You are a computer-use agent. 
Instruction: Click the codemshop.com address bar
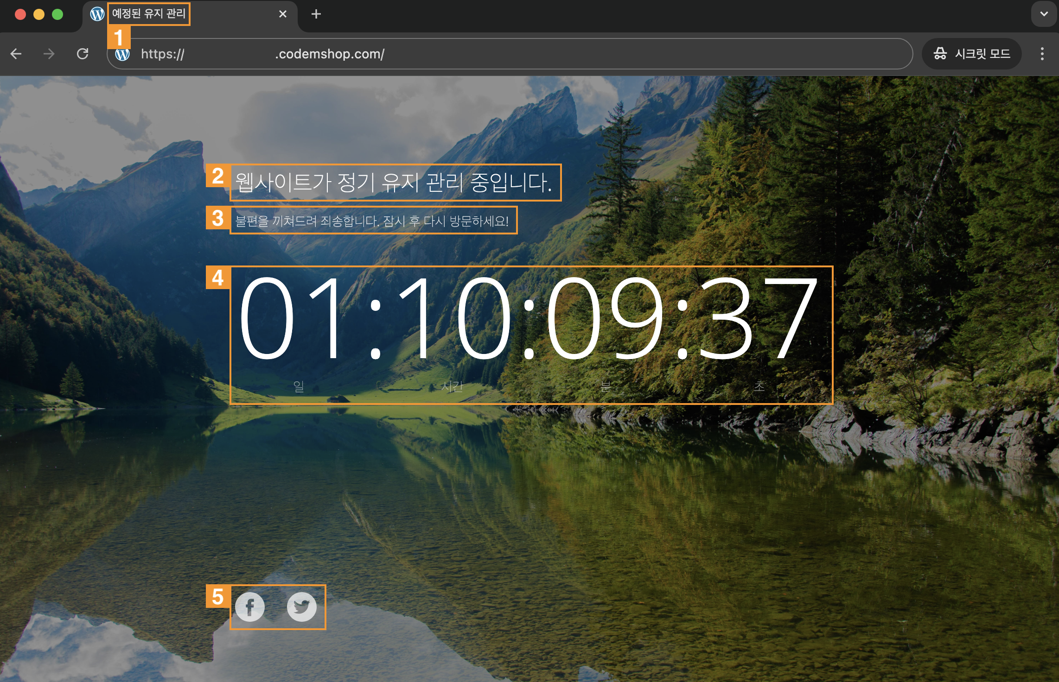pos(510,54)
